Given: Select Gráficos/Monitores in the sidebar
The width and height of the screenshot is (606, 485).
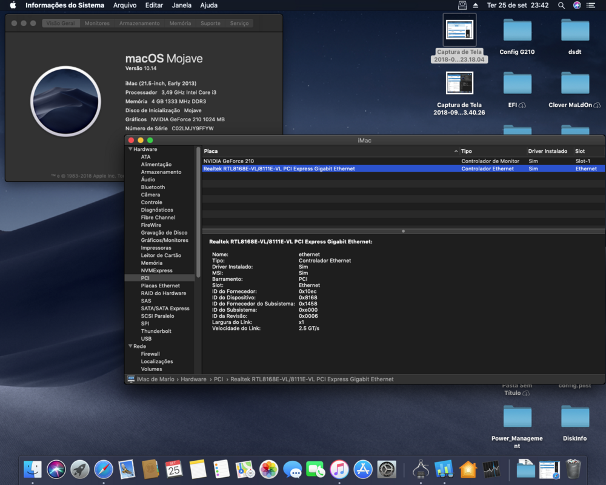Looking at the screenshot, I should tap(164, 240).
